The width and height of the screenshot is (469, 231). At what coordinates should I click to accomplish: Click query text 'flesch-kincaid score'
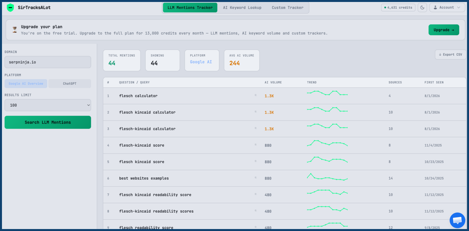(141, 145)
